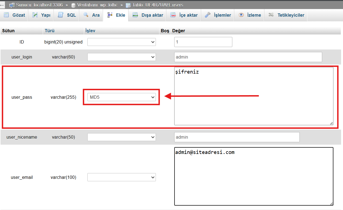Expand the function dropdown for ID row
Screen dimensions: 343x210
(121, 42)
